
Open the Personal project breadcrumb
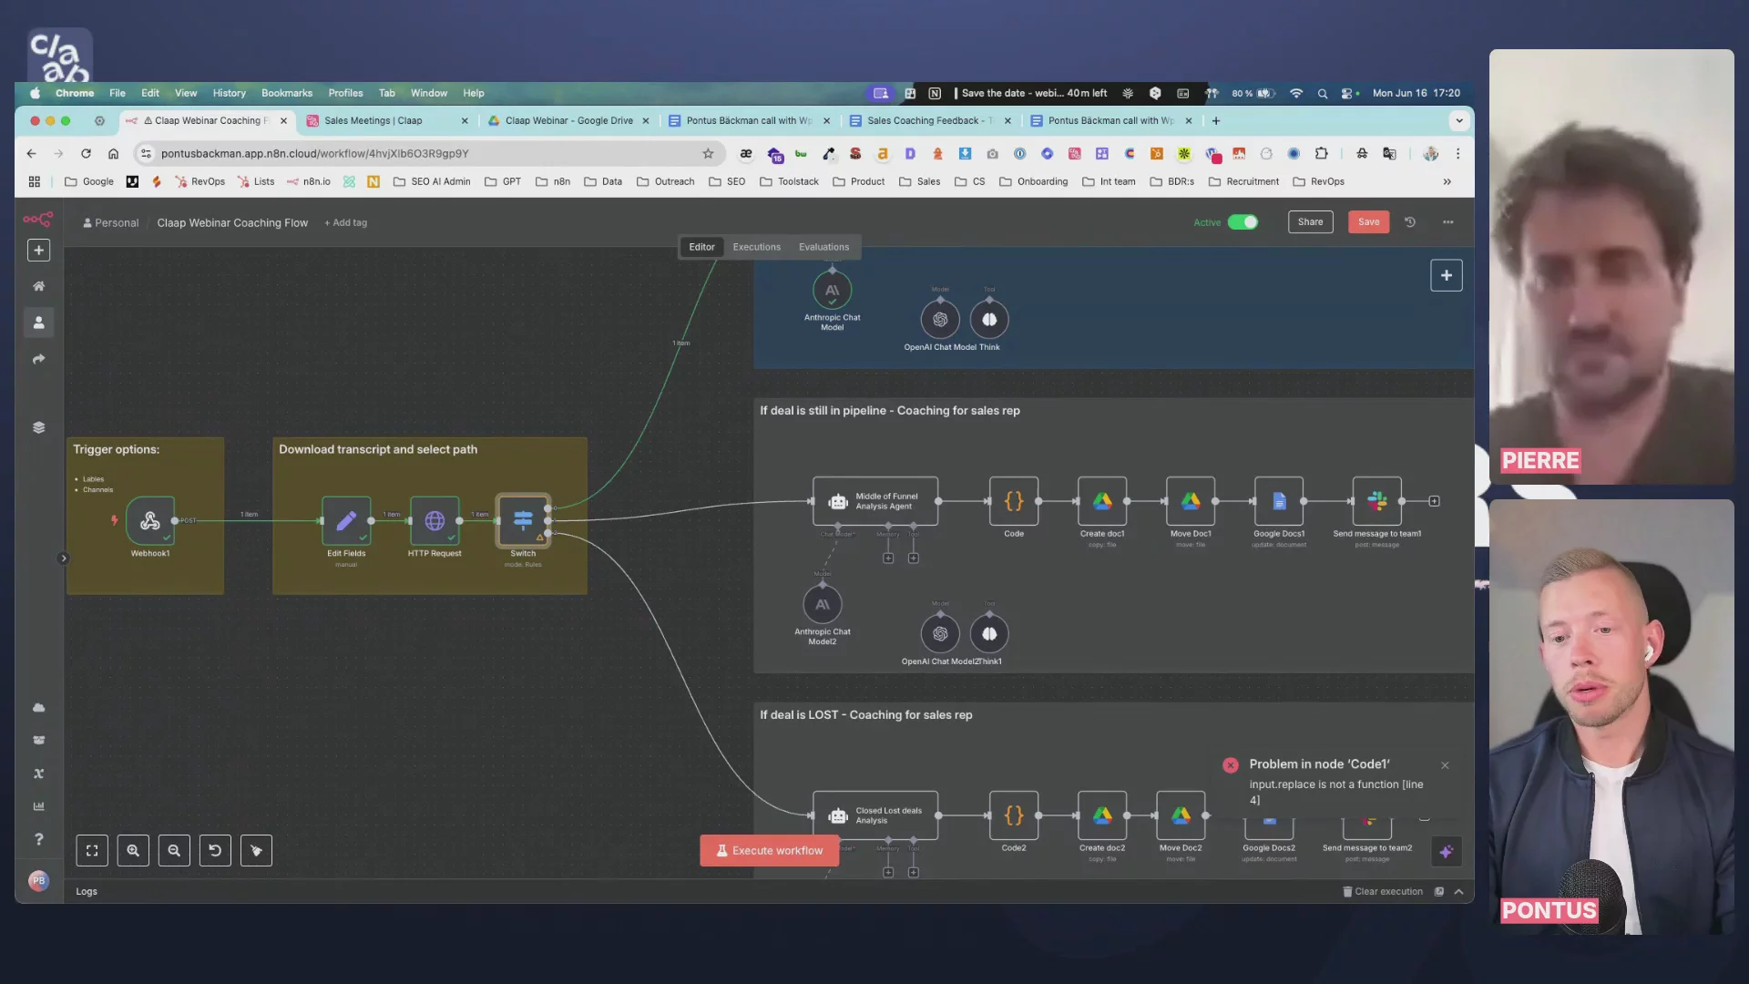111,223
